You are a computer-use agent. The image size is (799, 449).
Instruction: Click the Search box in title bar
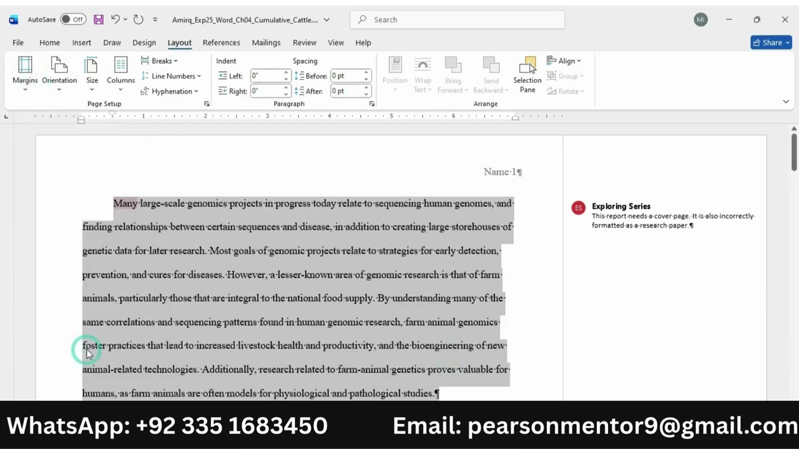click(x=457, y=19)
